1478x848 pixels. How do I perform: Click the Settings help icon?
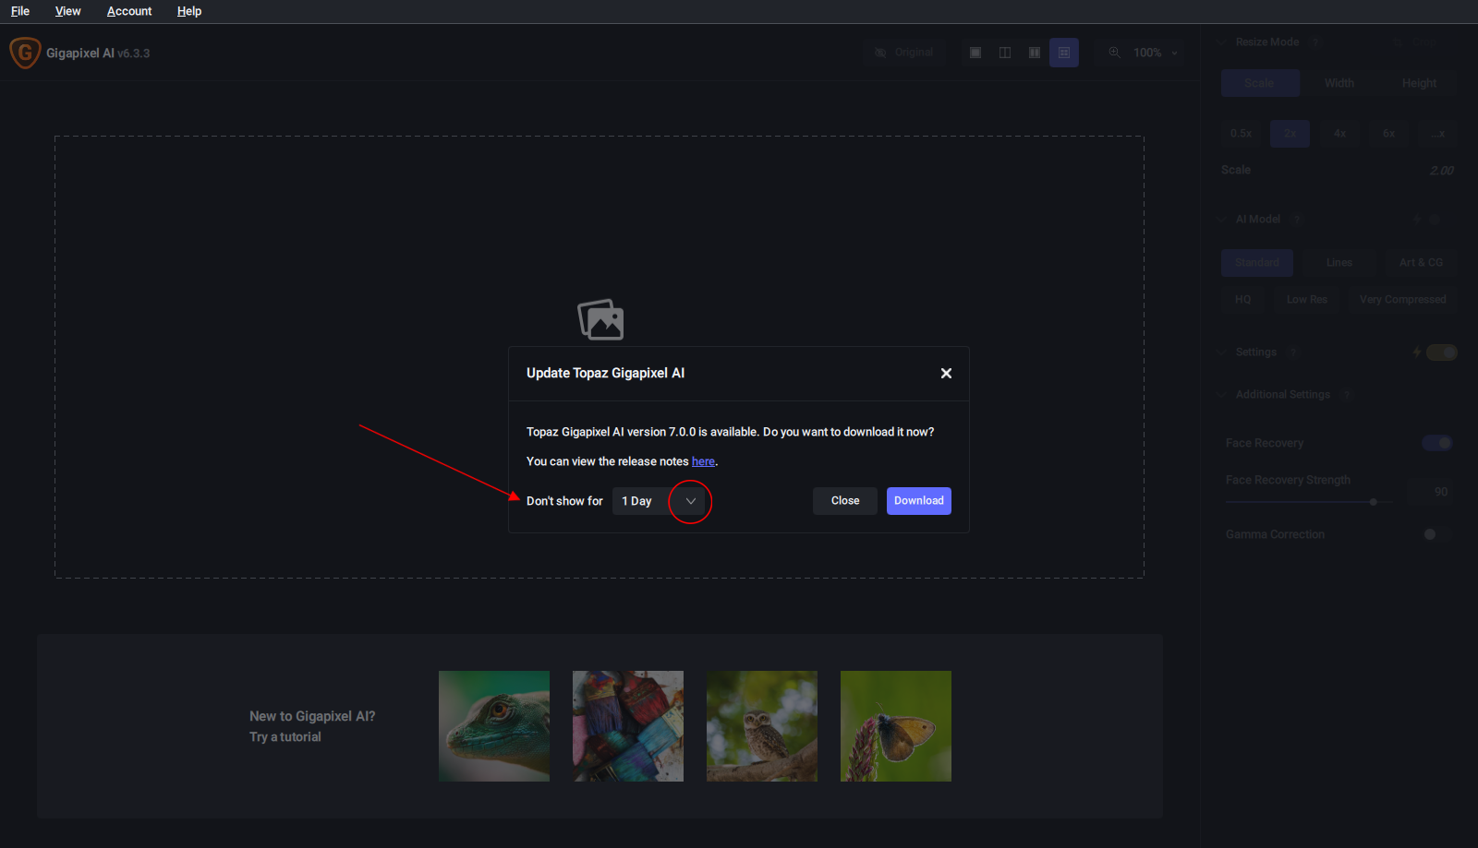click(x=1293, y=352)
